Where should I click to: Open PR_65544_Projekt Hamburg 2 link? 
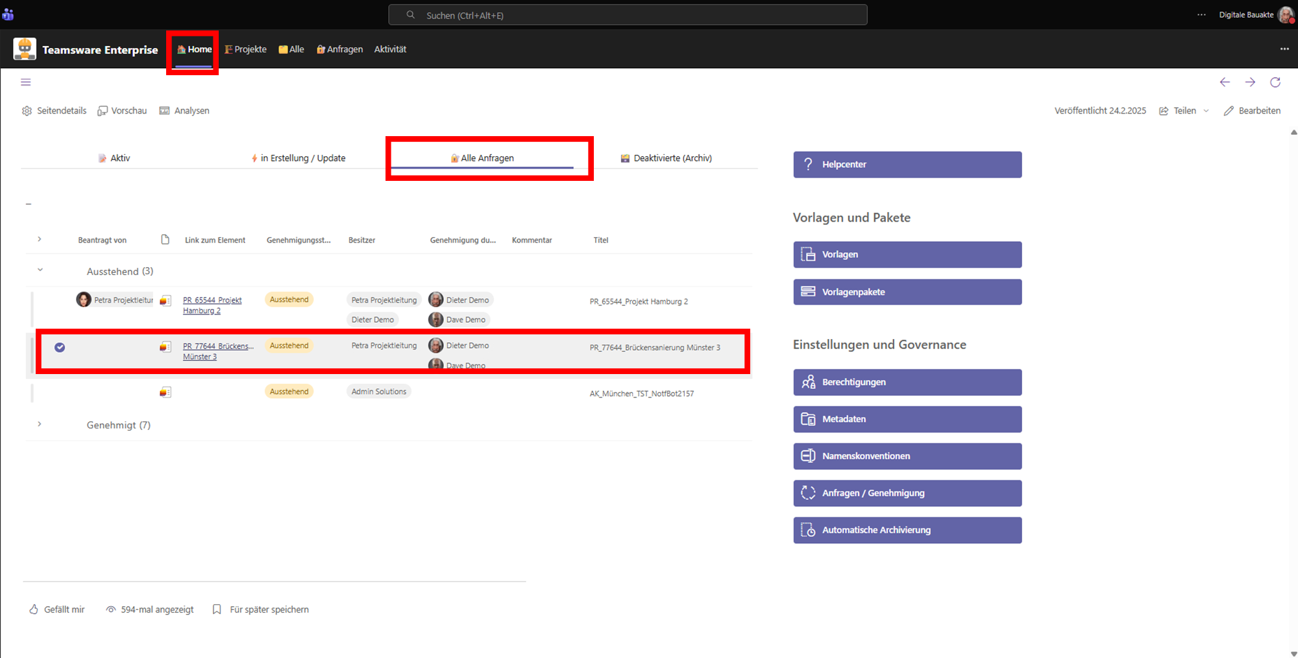212,305
